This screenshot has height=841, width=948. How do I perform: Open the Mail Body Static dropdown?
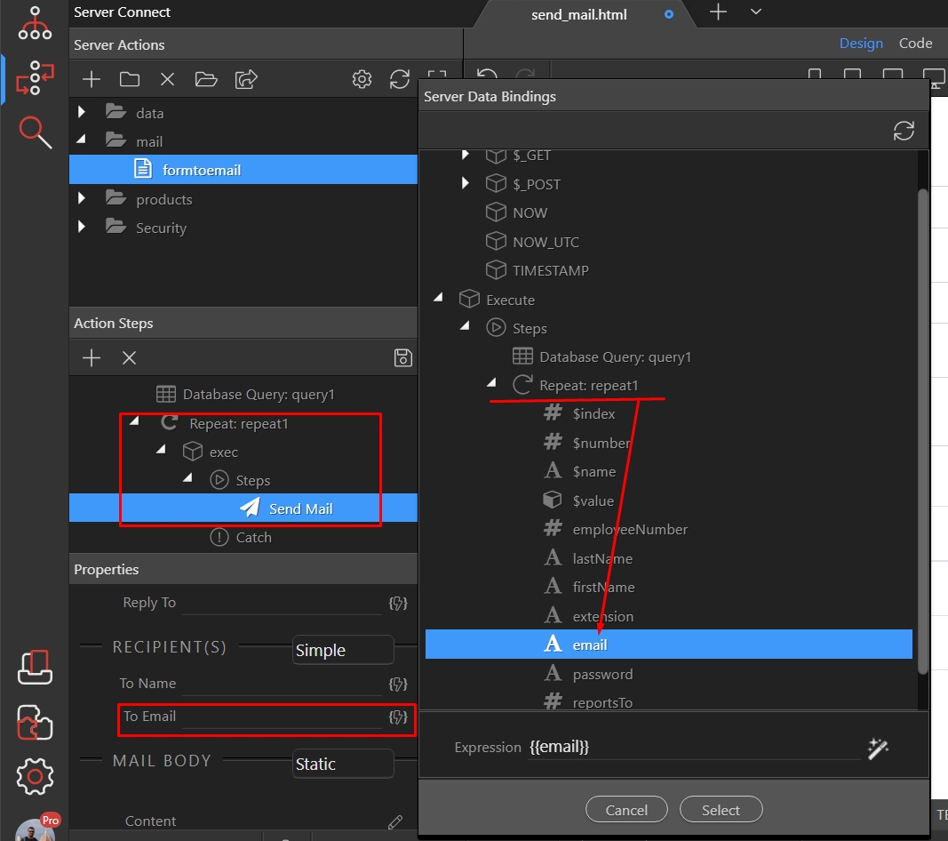coord(343,764)
